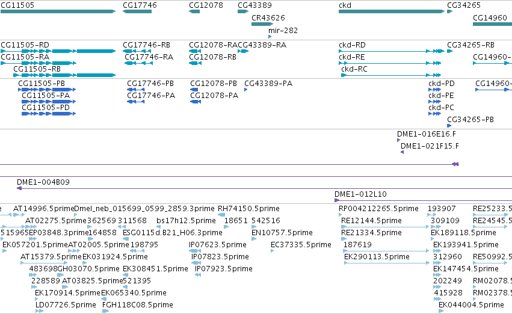
Task: Select transcript CG17746-RA
Action: tap(139, 63)
